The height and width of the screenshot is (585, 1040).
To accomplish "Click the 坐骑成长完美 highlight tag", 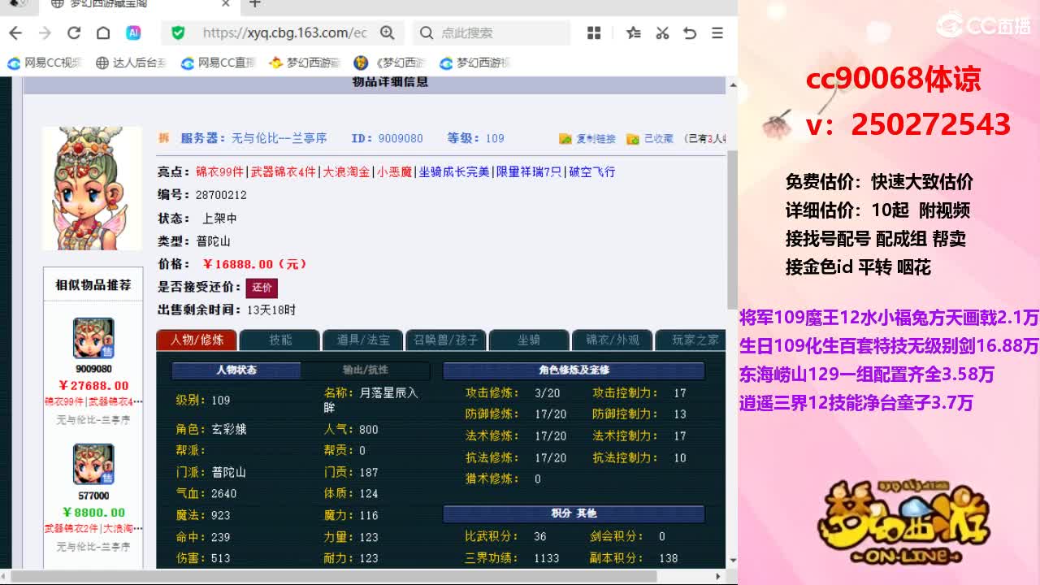I will [x=454, y=171].
